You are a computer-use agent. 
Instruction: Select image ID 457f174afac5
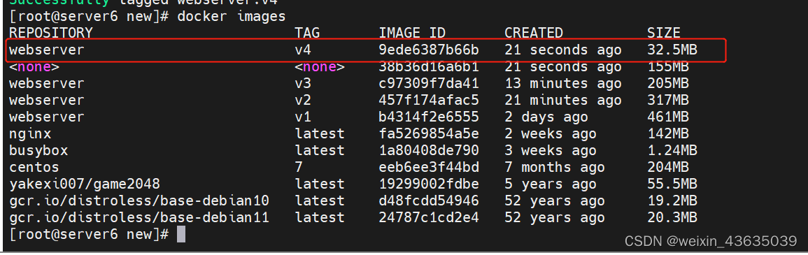pyautogui.click(x=429, y=100)
